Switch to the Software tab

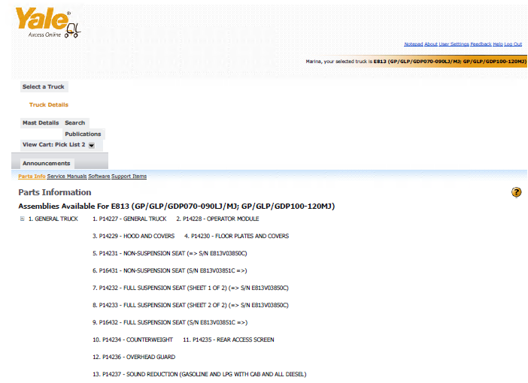(99, 176)
